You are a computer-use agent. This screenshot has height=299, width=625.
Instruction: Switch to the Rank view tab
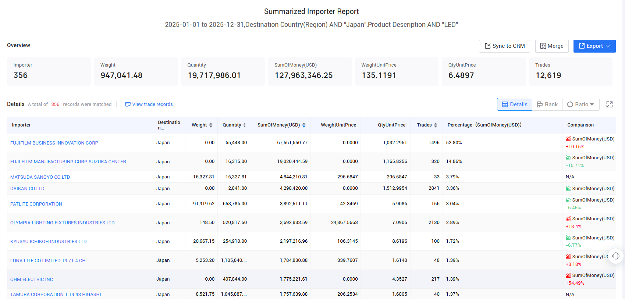(x=547, y=104)
